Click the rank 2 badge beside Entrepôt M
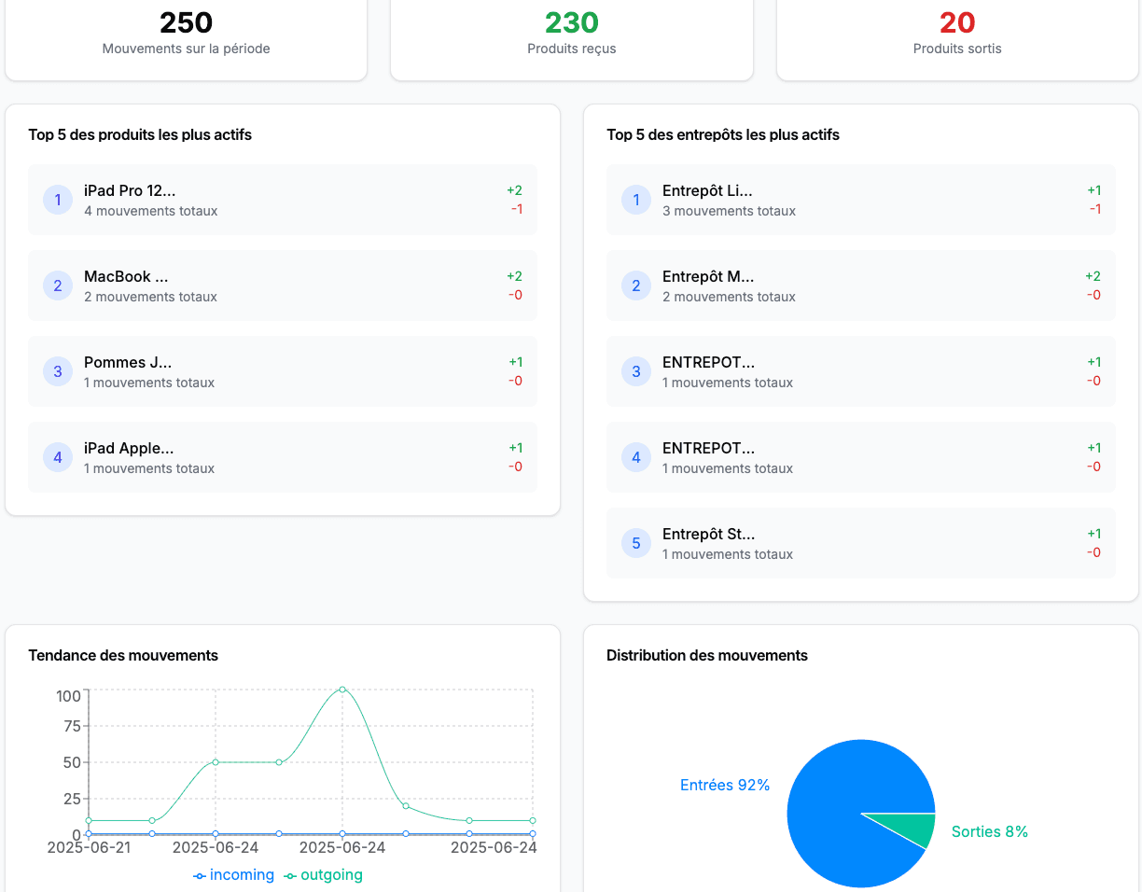The image size is (1142, 892). click(636, 286)
